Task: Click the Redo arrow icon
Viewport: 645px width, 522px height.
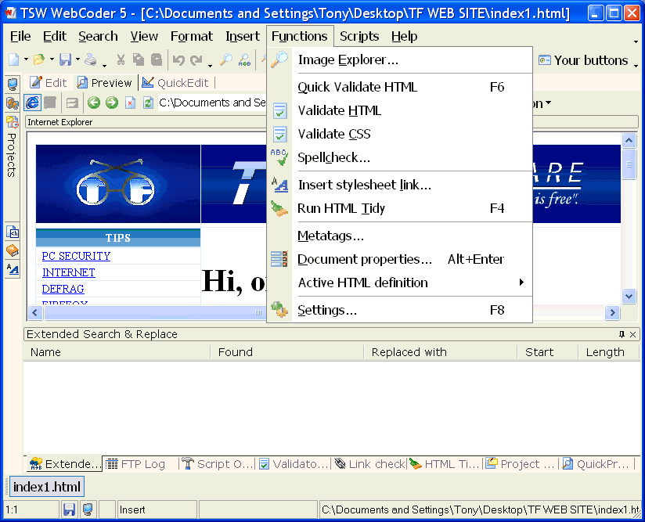Action: pyautogui.click(x=196, y=60)
